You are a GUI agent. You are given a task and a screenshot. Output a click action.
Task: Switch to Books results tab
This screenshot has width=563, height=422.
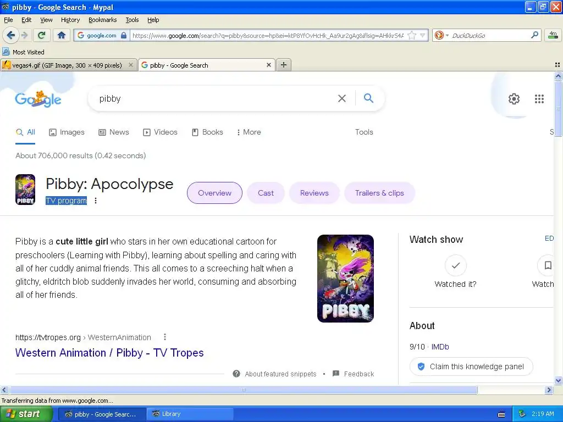point(207,132)
